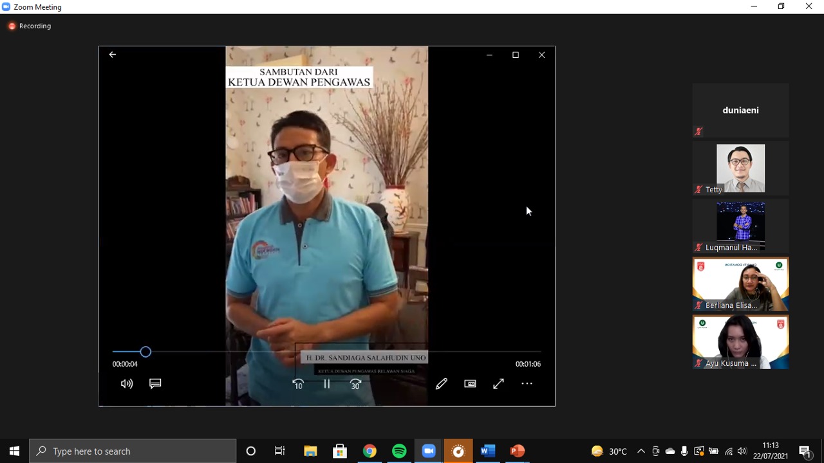Image resolution: width=824 pixels, height=463 pixels.
Task: Open subtitles and captions menu
Action: [x=155, y=384]
